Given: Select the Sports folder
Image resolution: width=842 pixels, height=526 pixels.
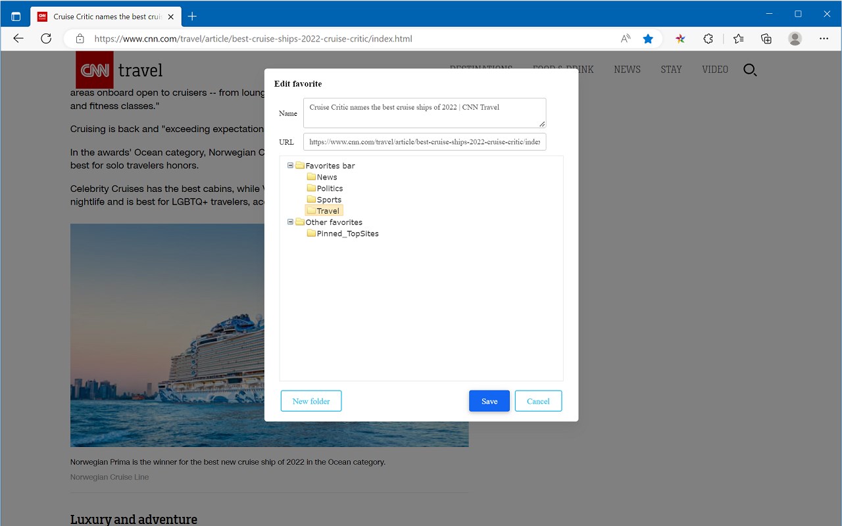Looking at the screenshot, I should [324, 199].
